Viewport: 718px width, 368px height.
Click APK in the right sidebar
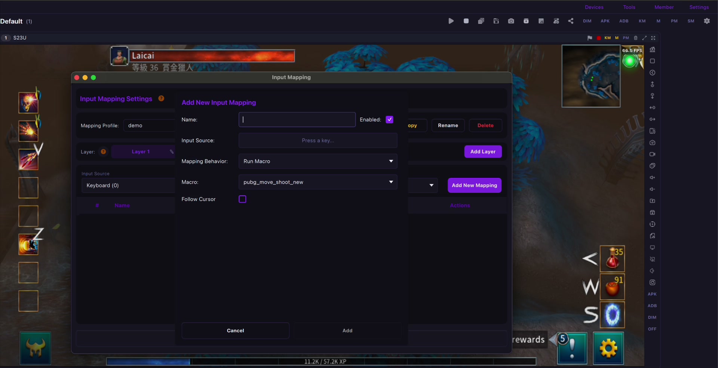(652, 294)
